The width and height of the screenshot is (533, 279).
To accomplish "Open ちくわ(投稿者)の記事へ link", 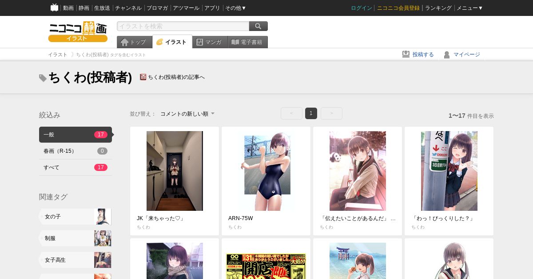I will coord(176,77).
